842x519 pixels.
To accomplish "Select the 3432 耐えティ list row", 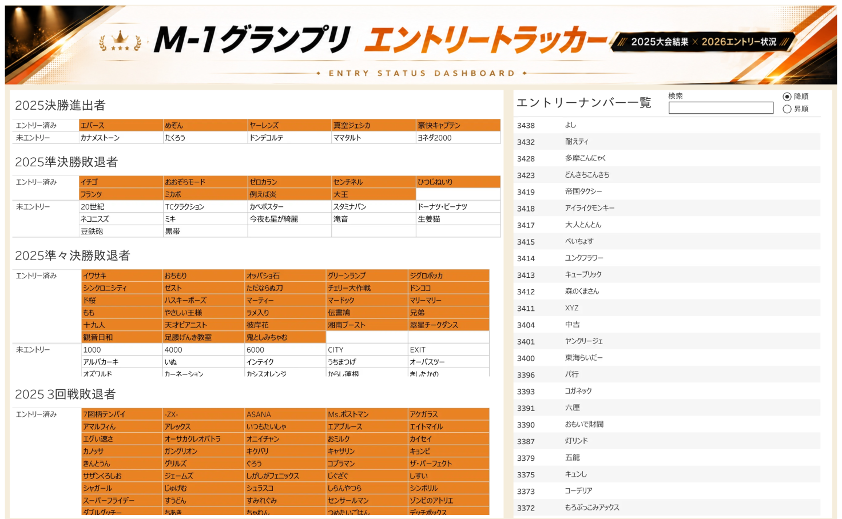I will click(667, 142).
